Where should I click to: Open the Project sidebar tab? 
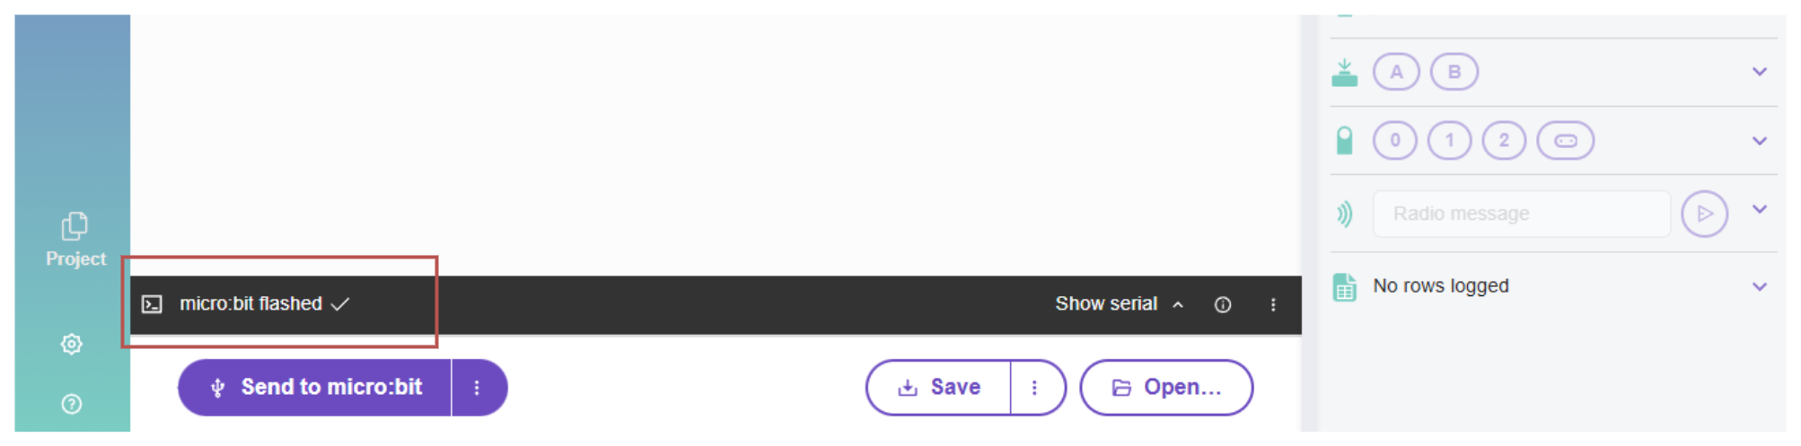point(75,240)
